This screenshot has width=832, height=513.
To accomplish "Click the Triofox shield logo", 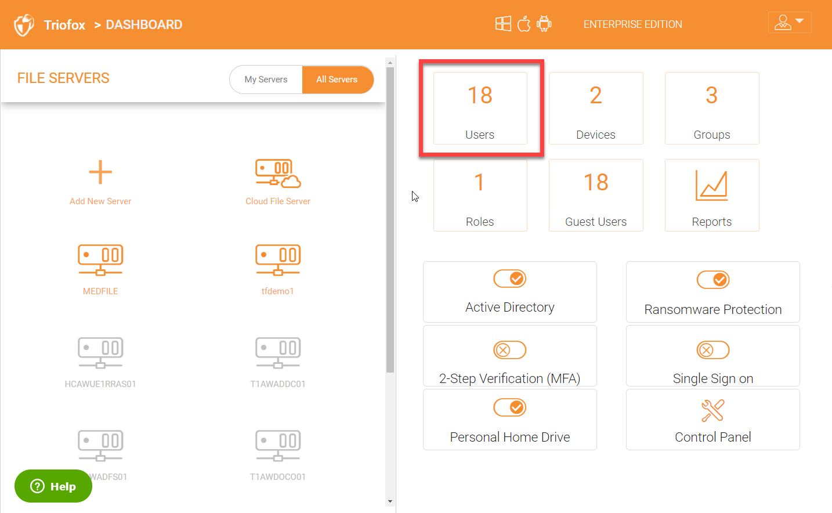I will (24, 25).
